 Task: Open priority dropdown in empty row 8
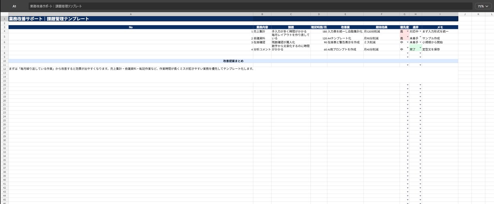click(x=408, y=53)
